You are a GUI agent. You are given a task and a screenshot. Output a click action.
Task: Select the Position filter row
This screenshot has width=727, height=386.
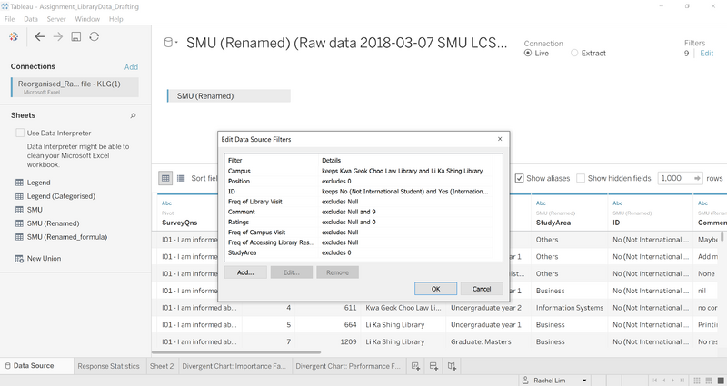tap(359, 181)
